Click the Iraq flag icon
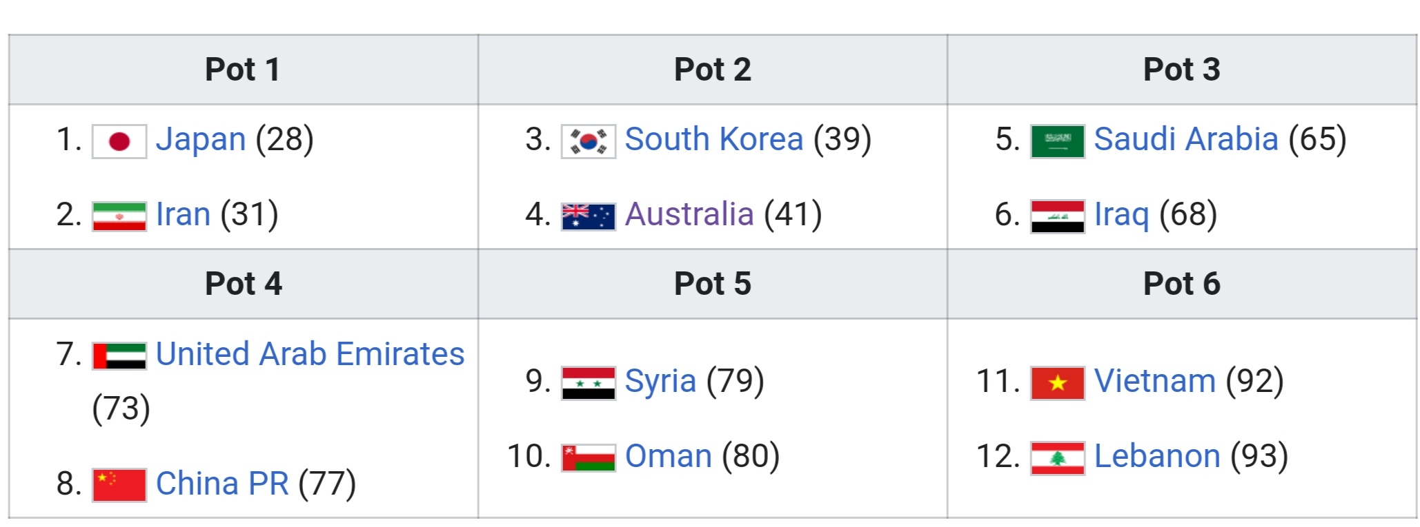 coord(1058,216)
